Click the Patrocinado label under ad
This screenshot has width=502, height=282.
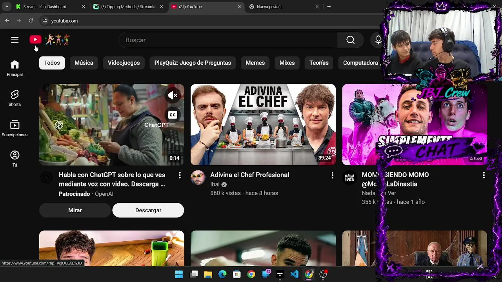tap(74, 194)
